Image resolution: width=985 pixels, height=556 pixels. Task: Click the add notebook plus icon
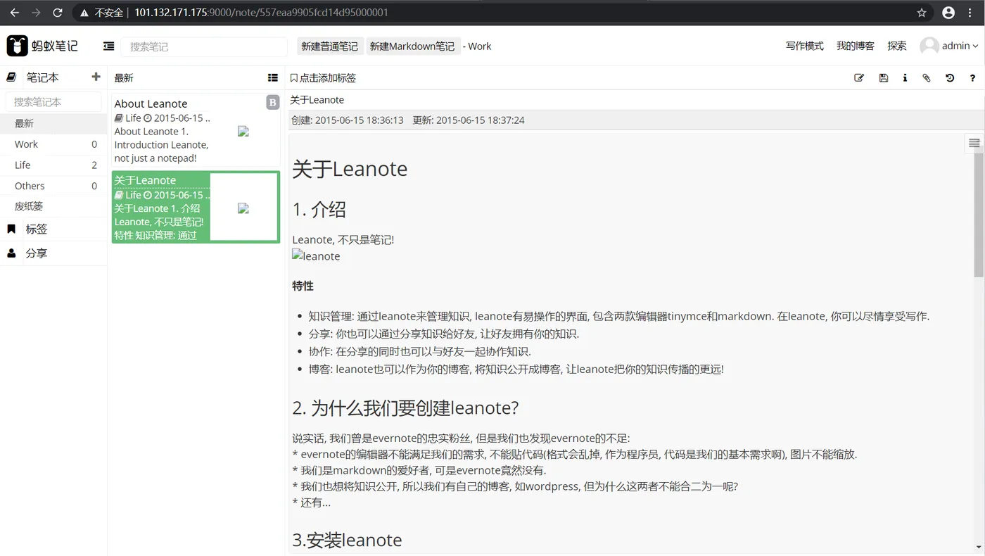[96, 77]
